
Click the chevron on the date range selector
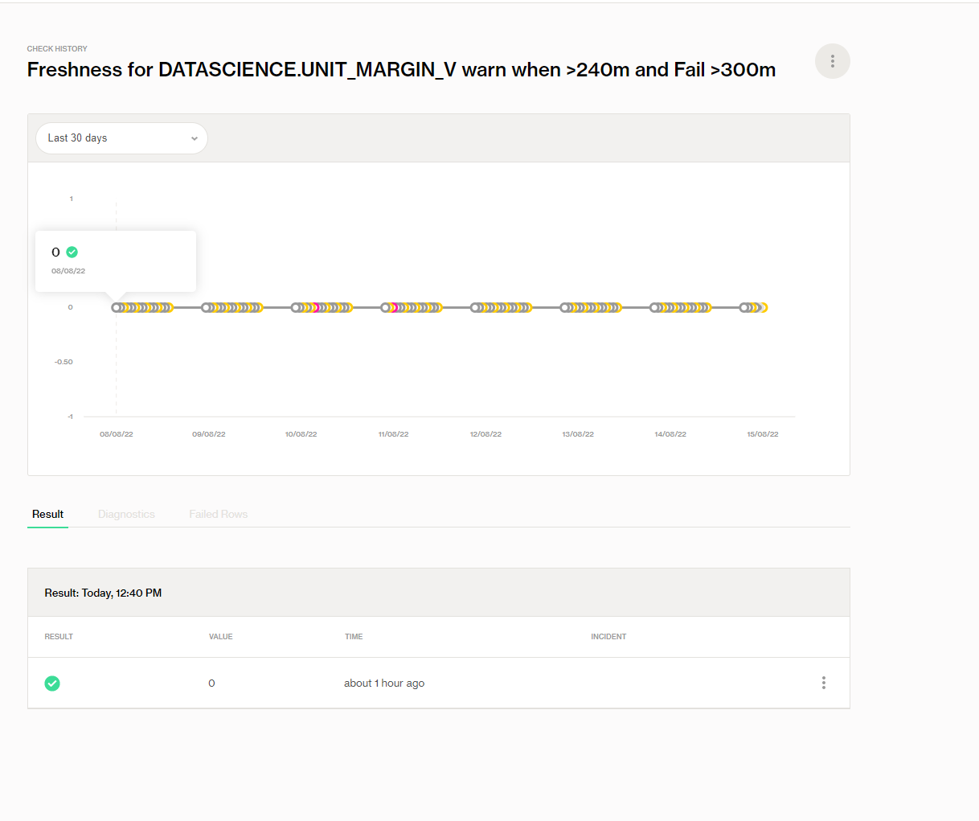pos(194,138)
